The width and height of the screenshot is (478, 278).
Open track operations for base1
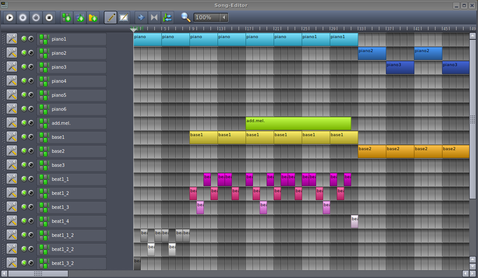[x=12, y=137]
